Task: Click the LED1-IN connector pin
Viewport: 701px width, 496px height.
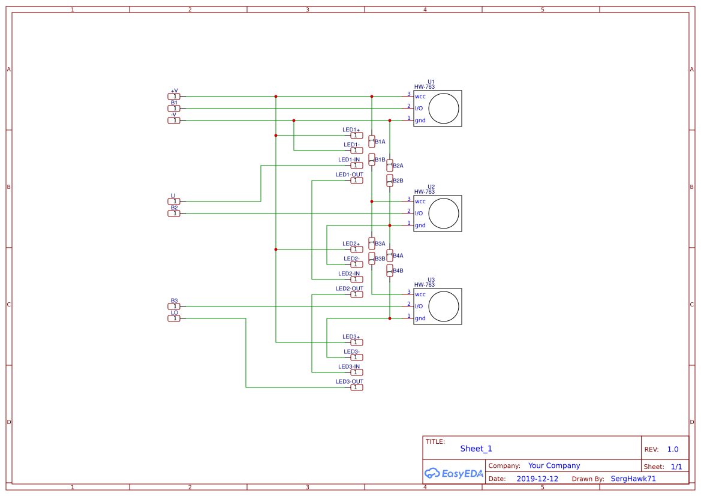Action: tap(356, 166)
